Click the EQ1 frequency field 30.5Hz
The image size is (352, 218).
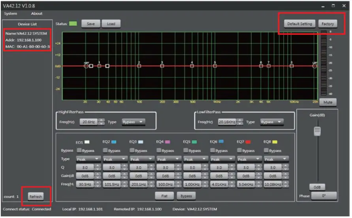[85, 184]
